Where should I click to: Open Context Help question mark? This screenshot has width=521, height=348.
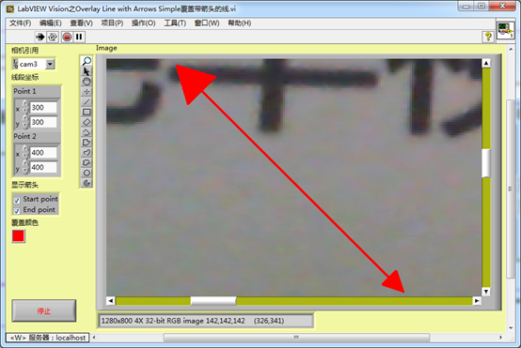point(488,37)
